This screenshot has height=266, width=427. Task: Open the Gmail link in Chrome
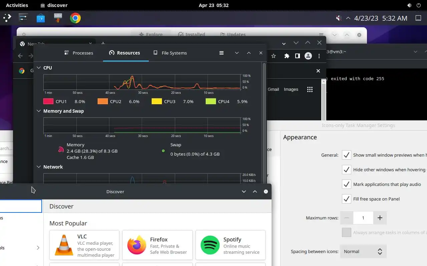click(x=273, y=89)
